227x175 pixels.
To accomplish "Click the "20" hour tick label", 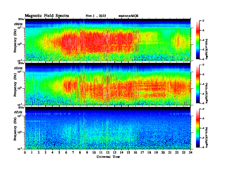I will (x=163, y=152).
